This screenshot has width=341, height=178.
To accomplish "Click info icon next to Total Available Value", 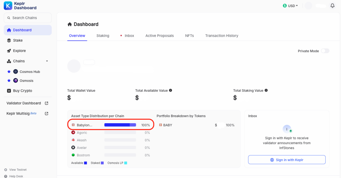I will coord(170,90).
